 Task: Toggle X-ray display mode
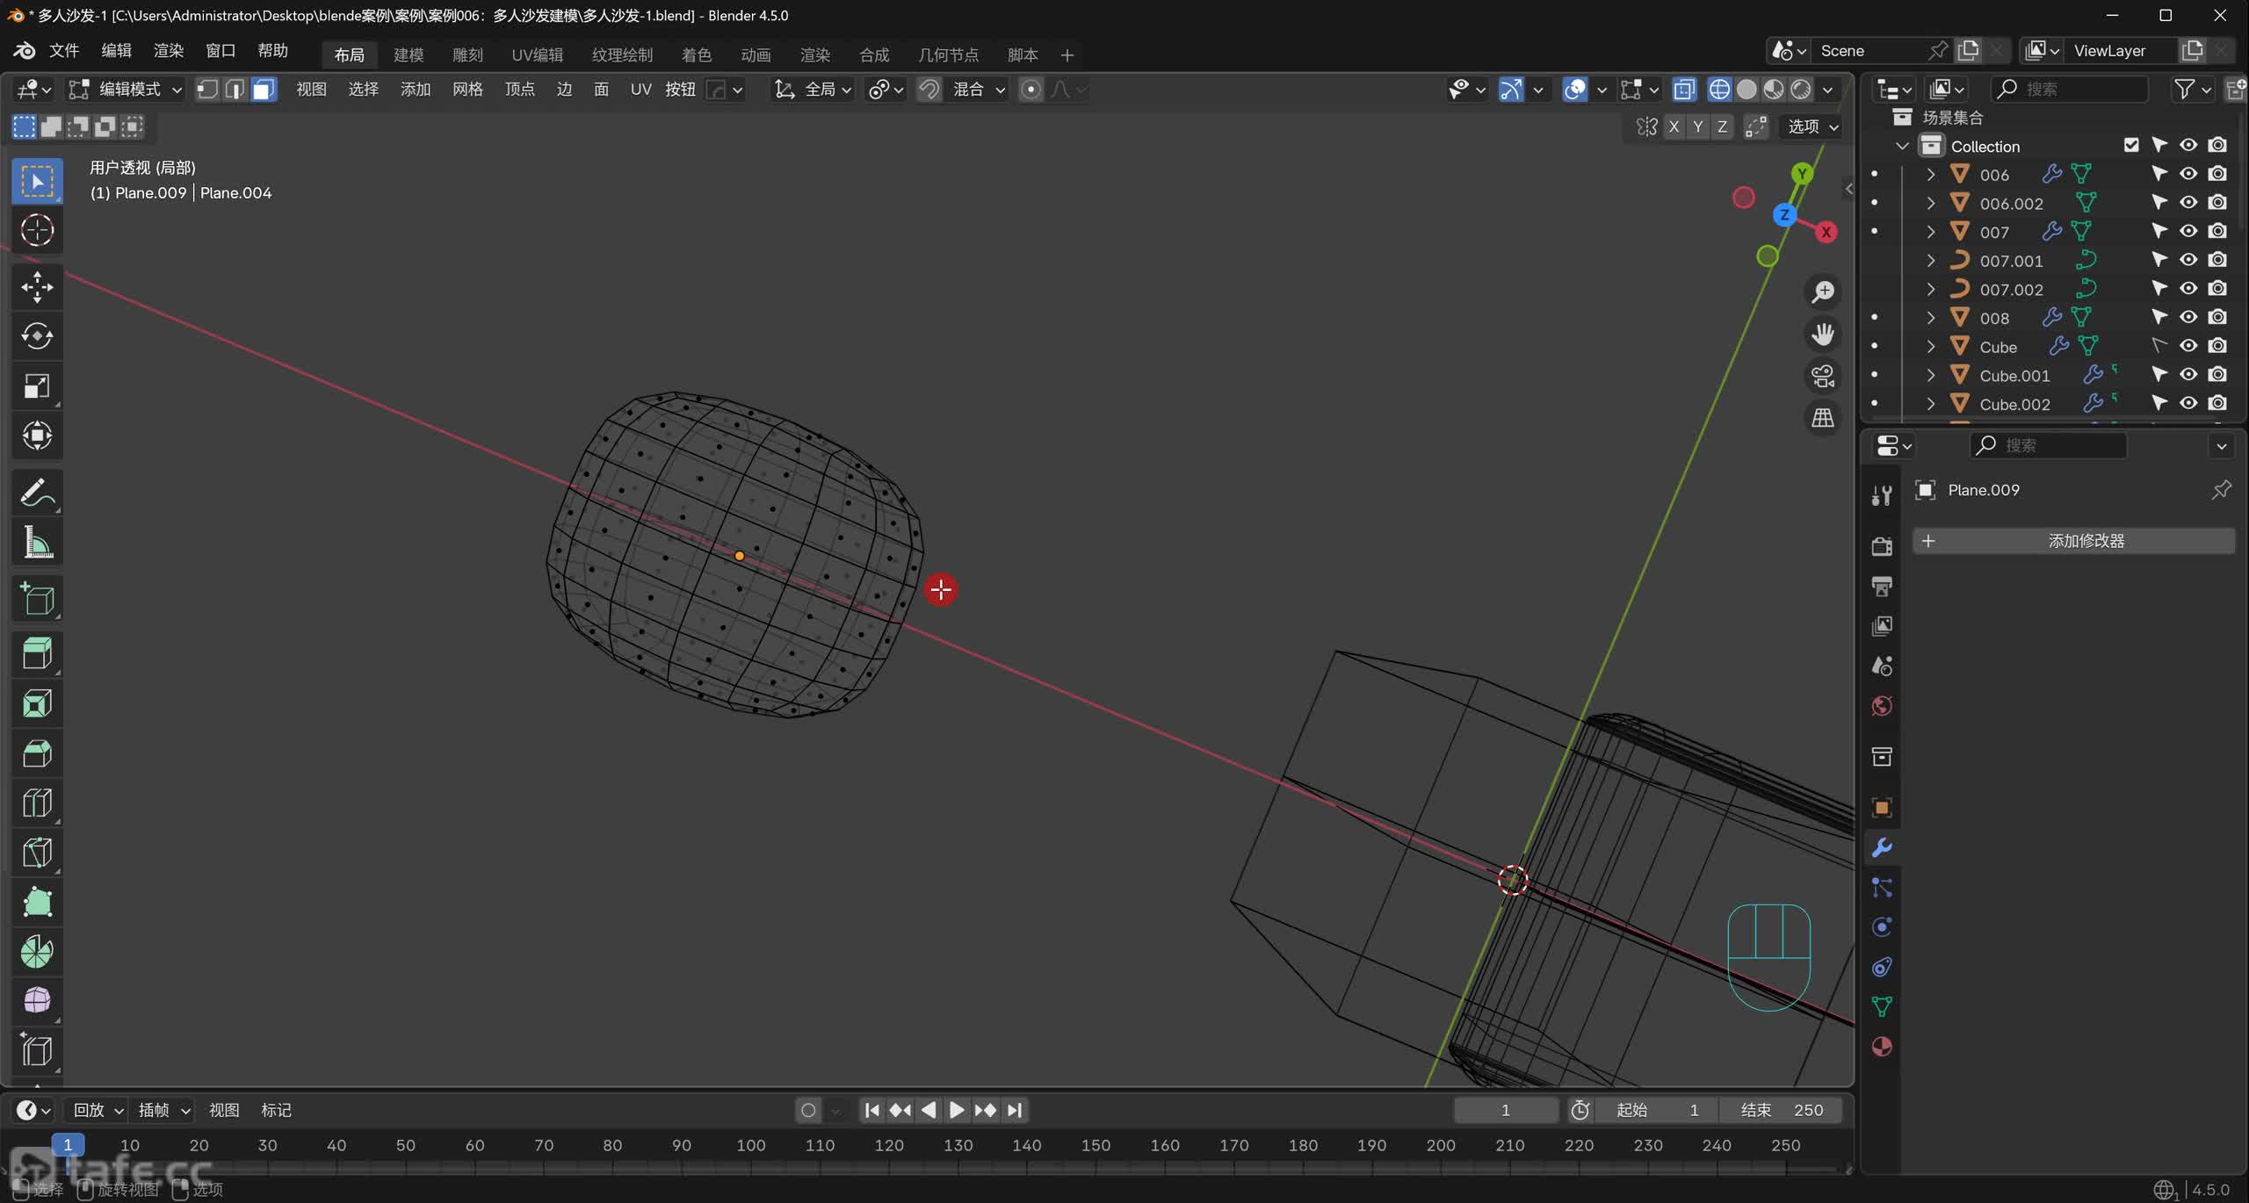(1684, 90)
